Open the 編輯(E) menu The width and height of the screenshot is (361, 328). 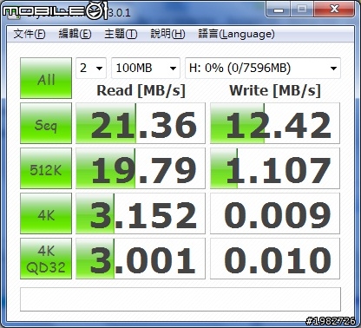75,34
